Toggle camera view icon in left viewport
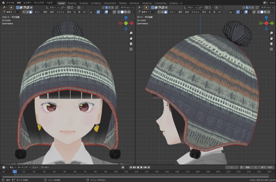 coord(131,44)
